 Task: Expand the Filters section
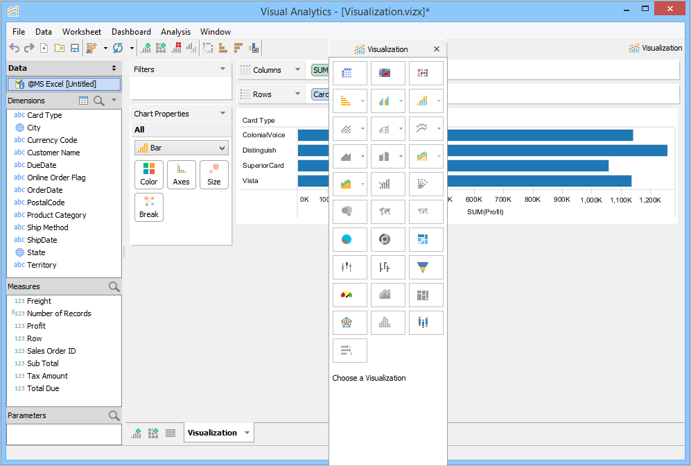(x=222, y=69)
